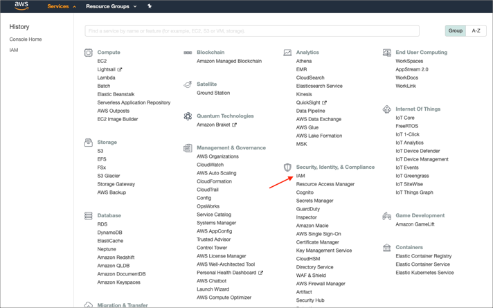Image resolution: width=493 pixels, height=308 pixels.
Task: Open the IAM service link
Action: (301, 176)
